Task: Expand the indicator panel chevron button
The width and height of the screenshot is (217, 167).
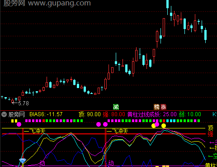Action: click(x=4, y=114)
